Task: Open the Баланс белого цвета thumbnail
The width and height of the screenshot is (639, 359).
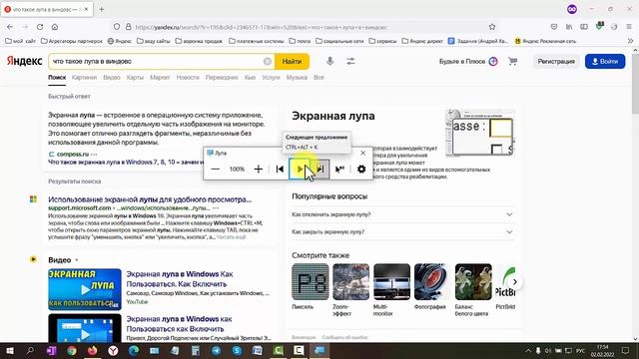Action: coord(473,281)
